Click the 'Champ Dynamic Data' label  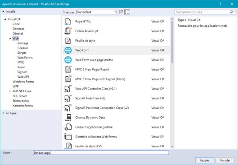pyautogui.click(x=90, y=117)
